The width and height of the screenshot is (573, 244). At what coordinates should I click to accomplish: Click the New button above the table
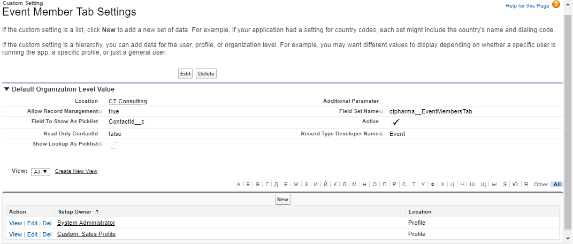click(282, 200)
